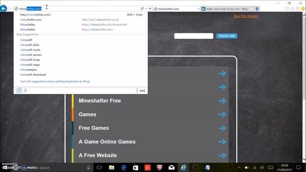This screenshot has width=306, height=172.
Task: Select the highlighted Bing search provider icon
Action: 19,90
